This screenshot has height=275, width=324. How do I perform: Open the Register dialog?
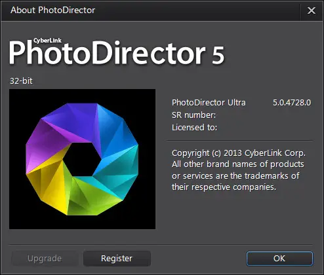pyautogui.click(x=117, y=259)
